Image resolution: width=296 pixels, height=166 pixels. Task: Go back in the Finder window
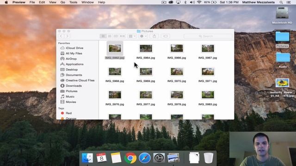point(61,36)
